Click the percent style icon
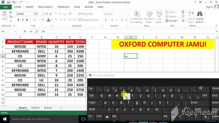 (x=112, y=20)
